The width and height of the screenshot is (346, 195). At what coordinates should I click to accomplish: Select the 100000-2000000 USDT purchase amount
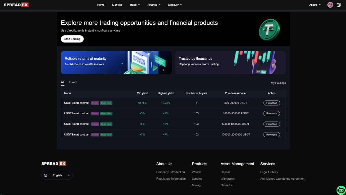pos(236,135)
